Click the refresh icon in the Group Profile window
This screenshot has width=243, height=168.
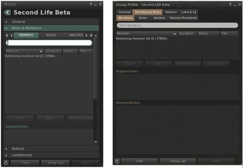[117, 161]
